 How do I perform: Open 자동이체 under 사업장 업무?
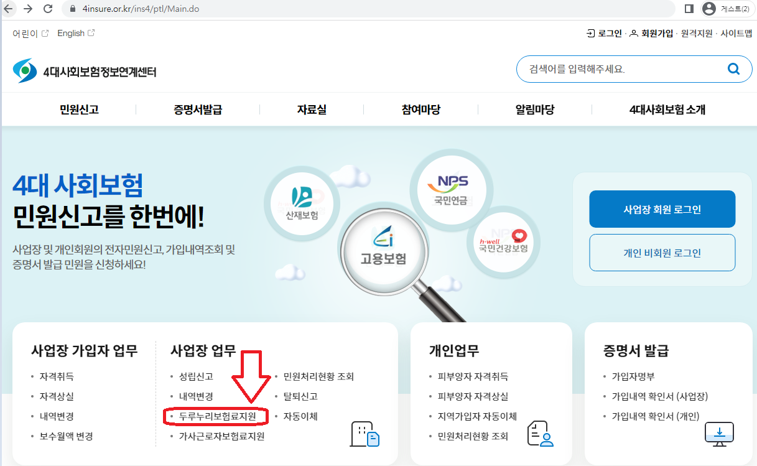tap(300, 416)
